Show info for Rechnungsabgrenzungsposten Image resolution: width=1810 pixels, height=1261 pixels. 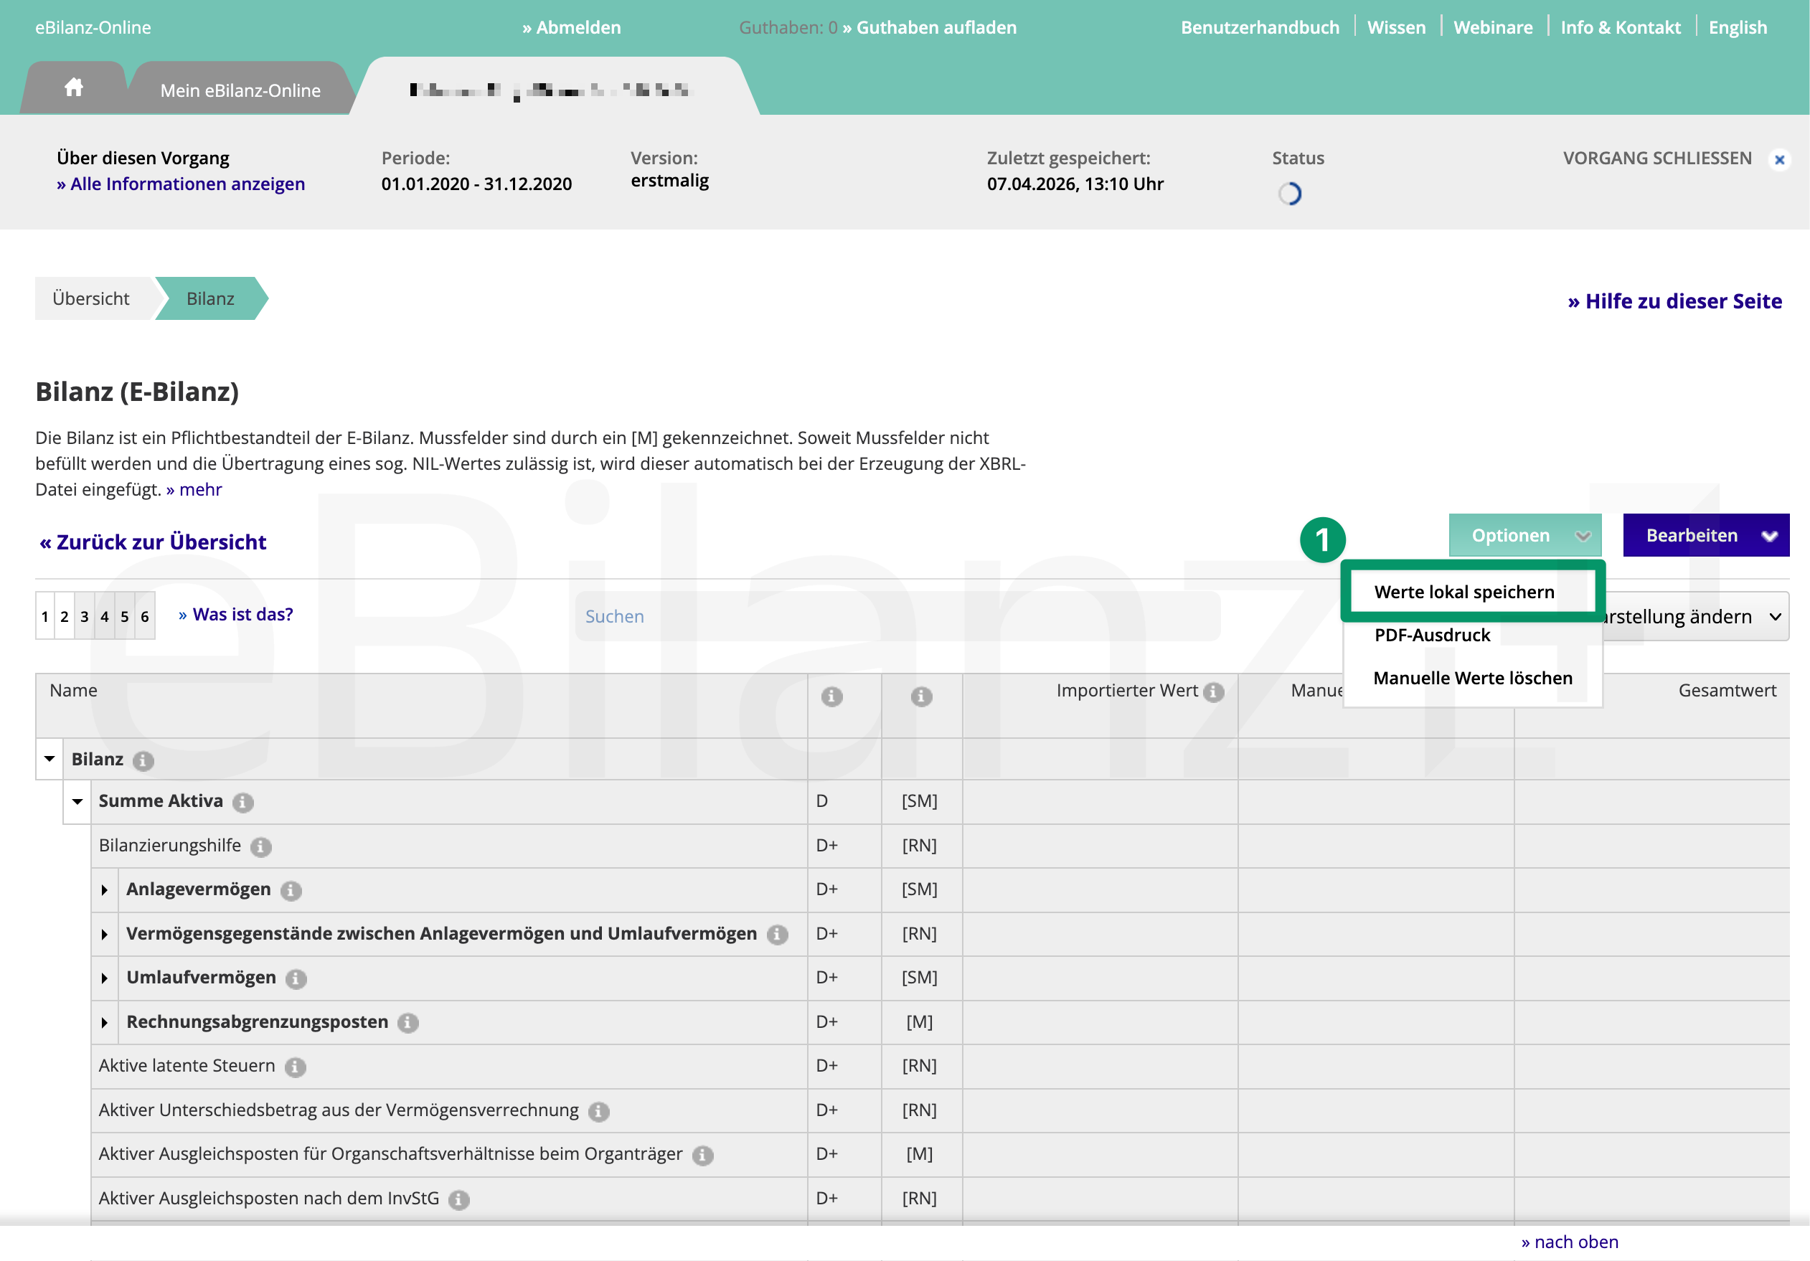pos(407,1023)
